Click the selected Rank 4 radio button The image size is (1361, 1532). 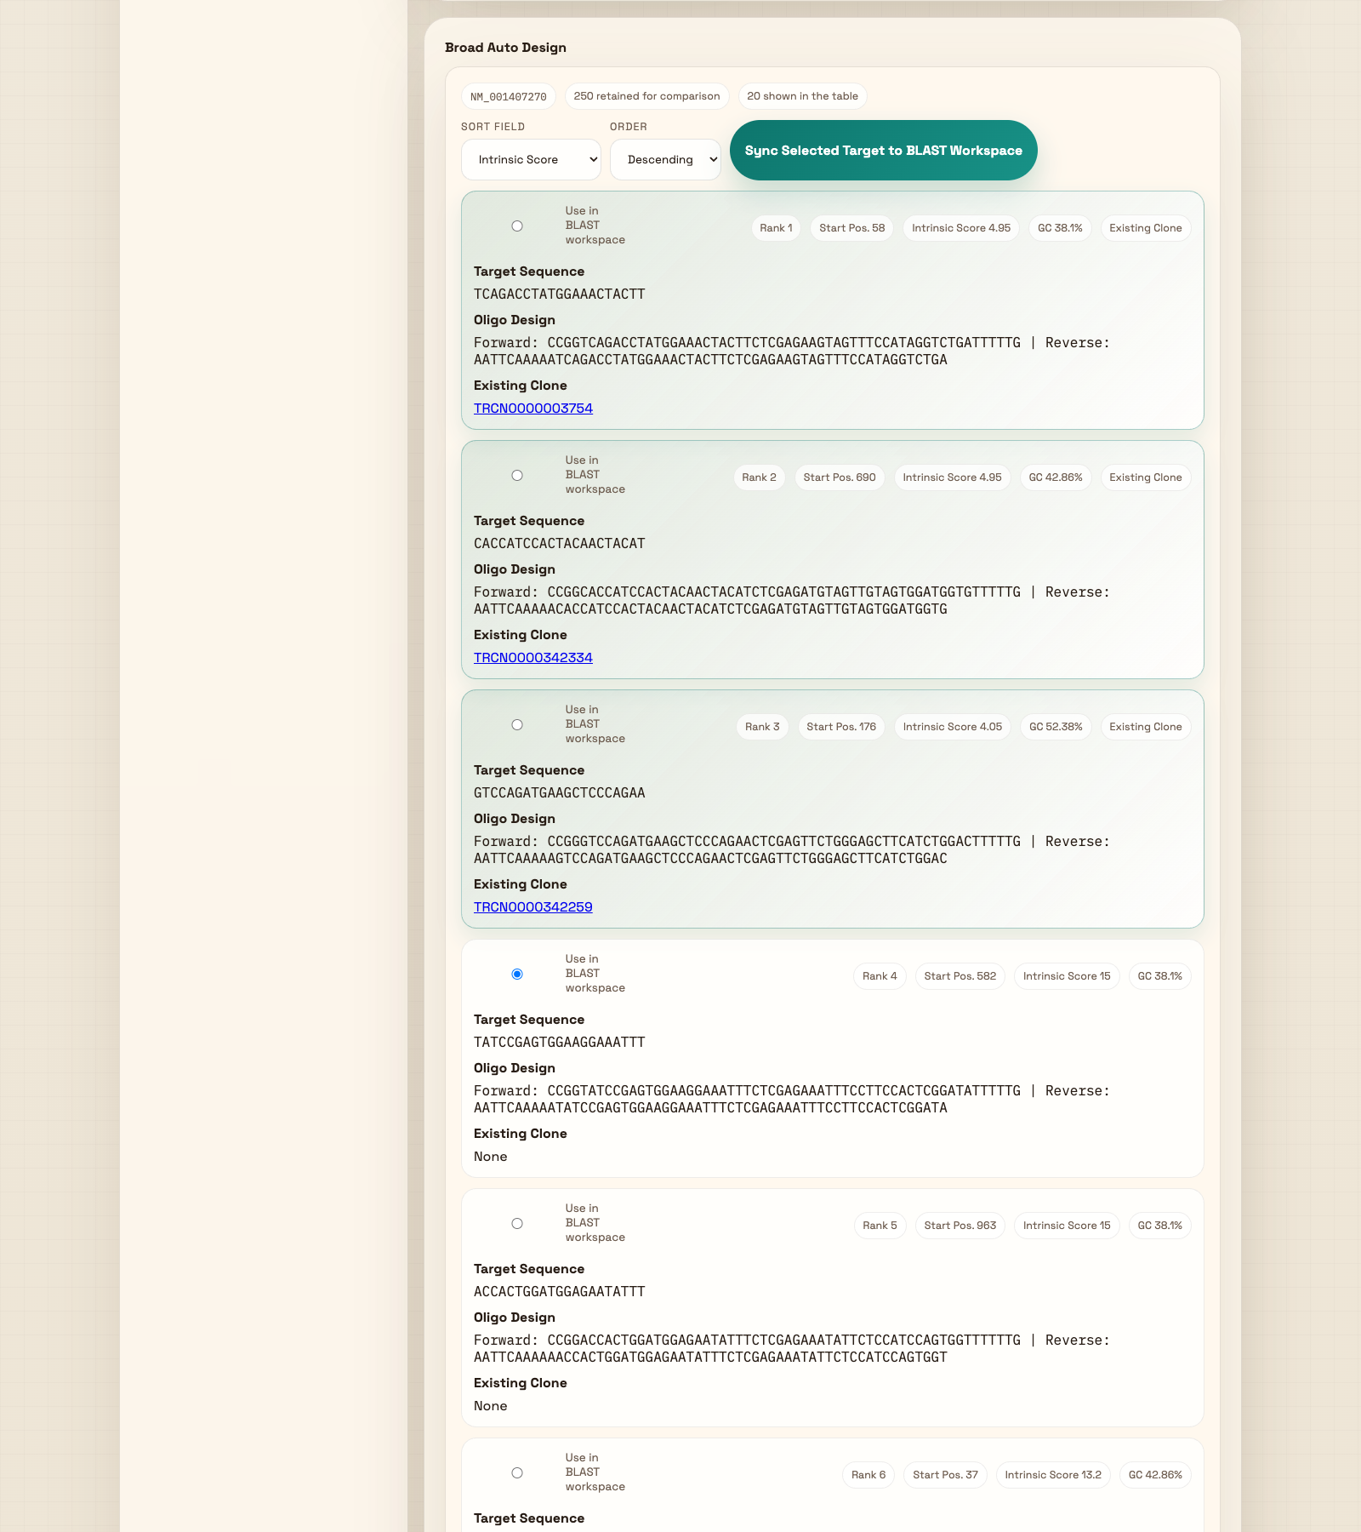pyautogui.click(x=517, y=975)
